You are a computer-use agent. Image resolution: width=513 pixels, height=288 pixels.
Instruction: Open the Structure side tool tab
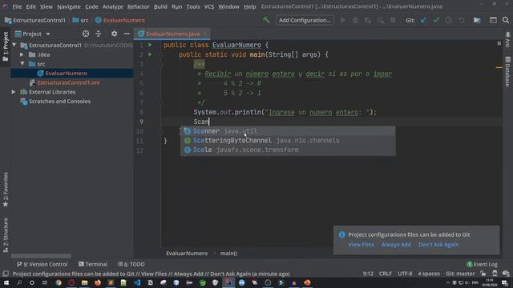tap(6, 235)
